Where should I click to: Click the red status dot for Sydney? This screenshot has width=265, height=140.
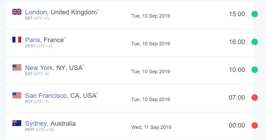(x=254, y=125)
